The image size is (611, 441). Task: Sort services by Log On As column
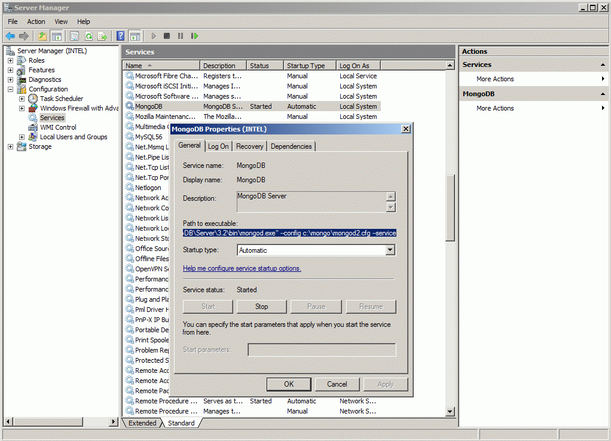[358, 66]
